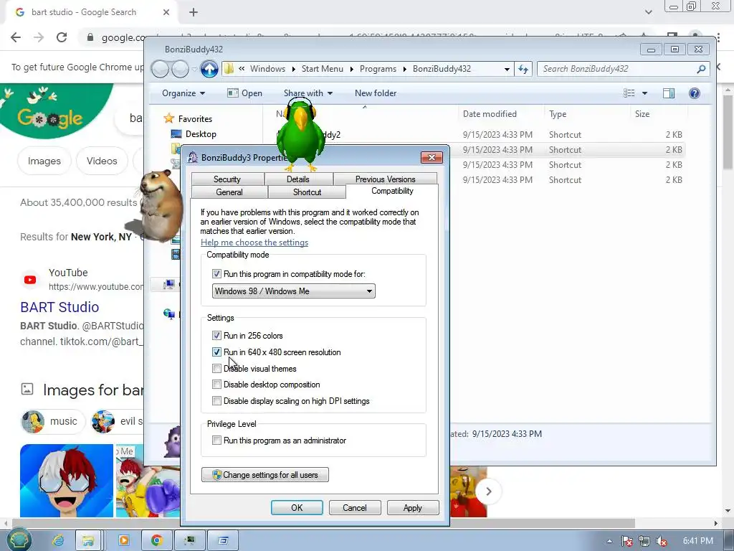734x551 pixels.
Task: Click the search magnifier in Explorer
Action: [701, 69]
